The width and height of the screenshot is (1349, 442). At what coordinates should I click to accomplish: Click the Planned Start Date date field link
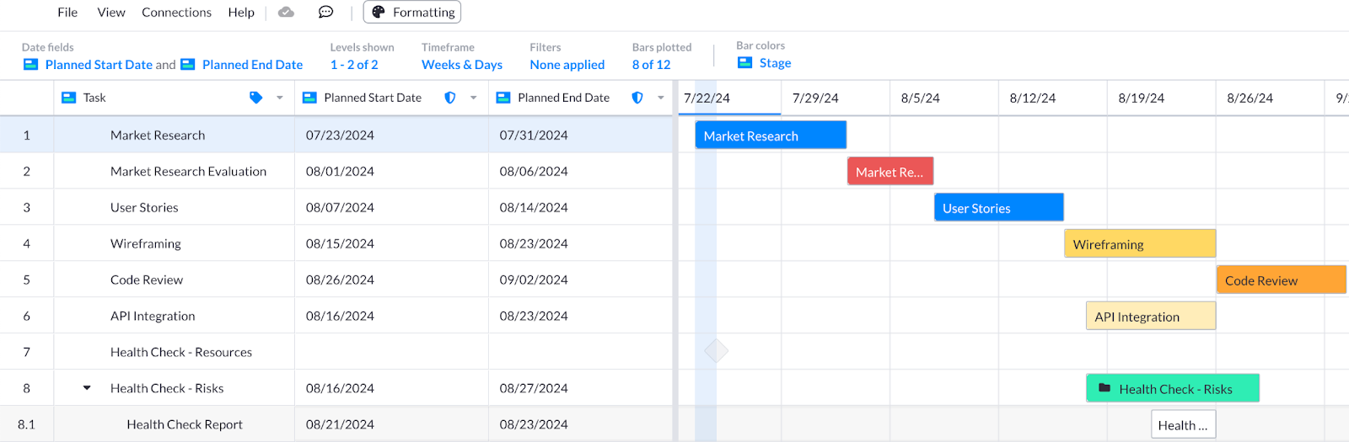(x=99, y=65)
